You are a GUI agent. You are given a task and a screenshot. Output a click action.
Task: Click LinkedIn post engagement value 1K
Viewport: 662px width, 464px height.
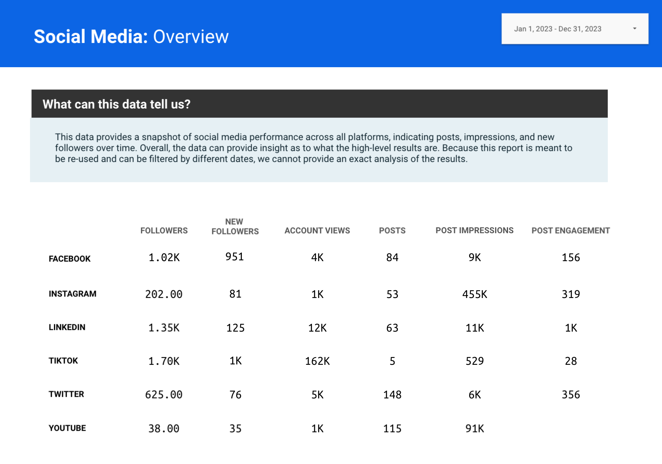pos(570,328)
